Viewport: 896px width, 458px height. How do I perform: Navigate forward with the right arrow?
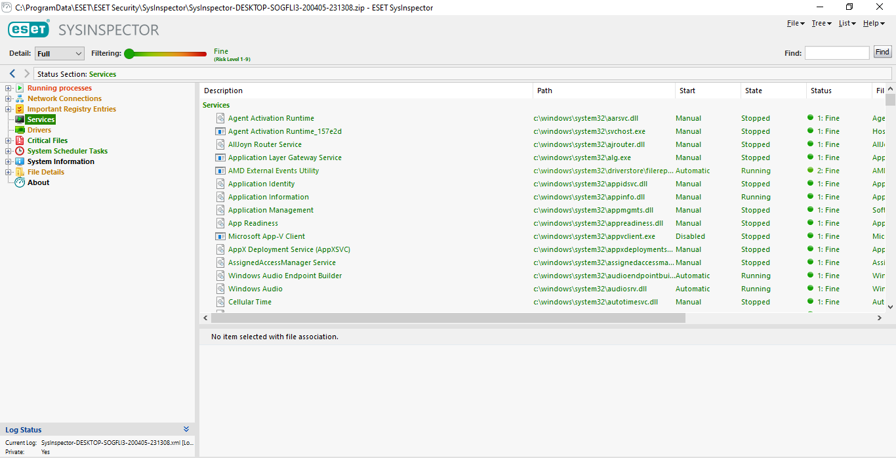point(26,73)
